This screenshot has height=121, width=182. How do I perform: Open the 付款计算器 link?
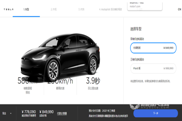coord(62,113)
